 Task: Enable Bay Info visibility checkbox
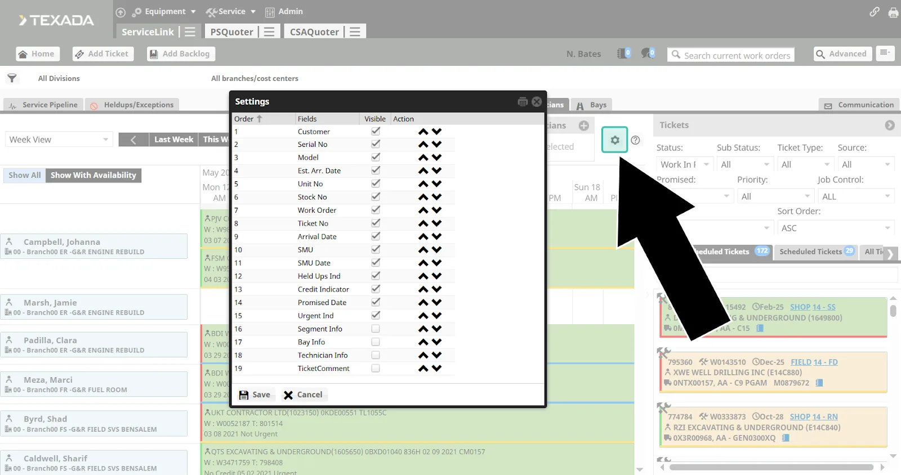click(x=376, y=342)
